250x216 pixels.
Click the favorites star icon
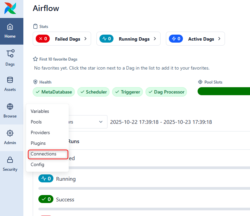click(35, 59)
